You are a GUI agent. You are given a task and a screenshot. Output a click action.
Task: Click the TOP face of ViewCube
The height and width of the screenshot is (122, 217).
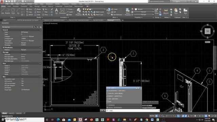click(208, 31)
